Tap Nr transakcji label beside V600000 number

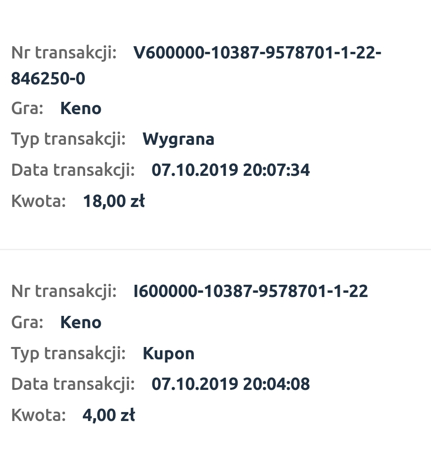point(64,53)
